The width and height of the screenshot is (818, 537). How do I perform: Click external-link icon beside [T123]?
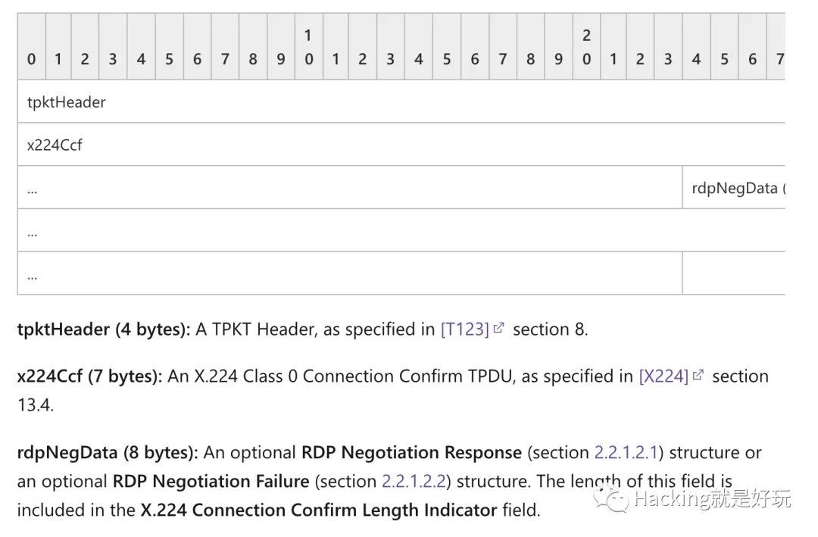(x=498, y=329)
